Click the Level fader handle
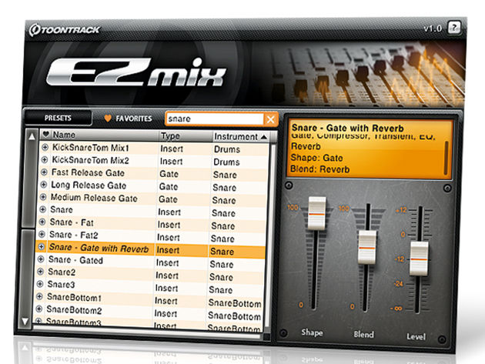Screen dimensions: 485x364 (419, 259)
